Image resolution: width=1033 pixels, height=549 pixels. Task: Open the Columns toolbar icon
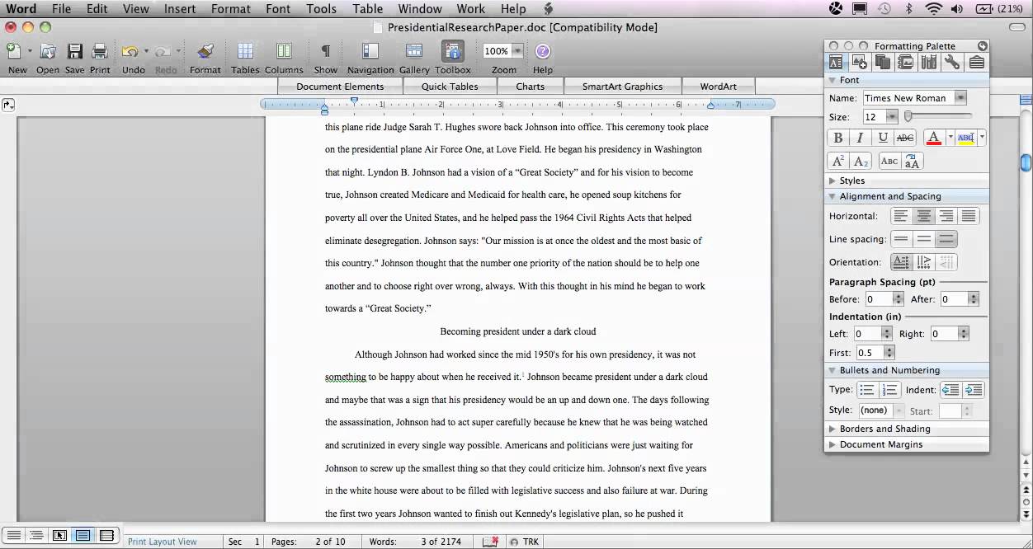click(x=284, y=51)
